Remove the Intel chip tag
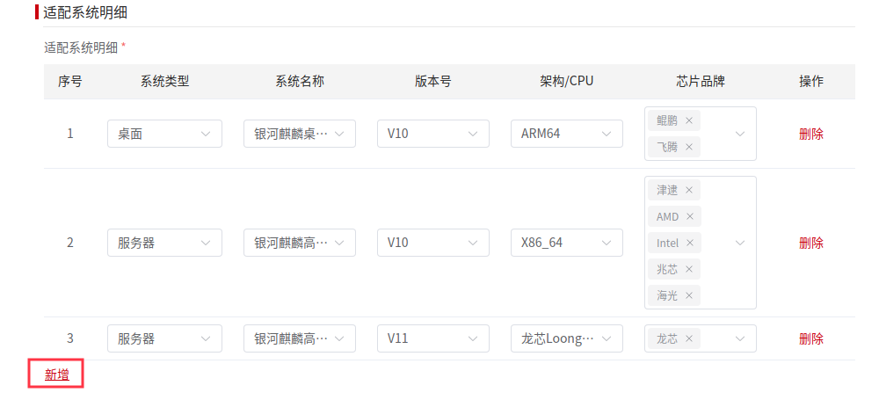 (x=690, y=243)
